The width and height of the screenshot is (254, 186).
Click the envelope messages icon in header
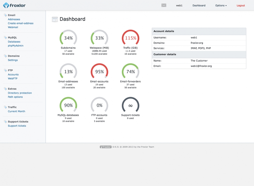tap(164, 5)
